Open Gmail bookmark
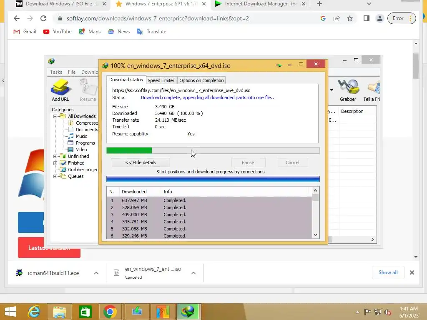The width and height of the screenshot is (427, 320). click(x=25, y=32)
